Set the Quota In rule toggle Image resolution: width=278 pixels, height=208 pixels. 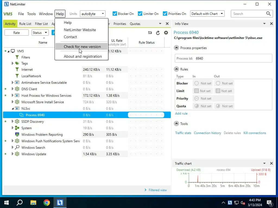point(197,106)
